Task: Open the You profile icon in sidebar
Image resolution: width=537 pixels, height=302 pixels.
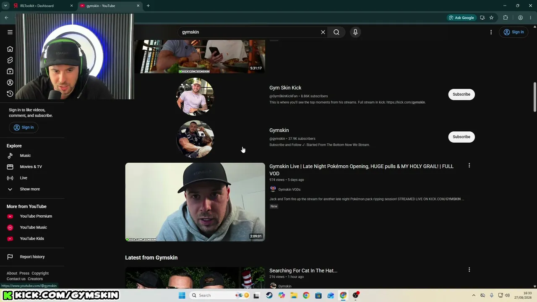Action: [x=10, y=83]
